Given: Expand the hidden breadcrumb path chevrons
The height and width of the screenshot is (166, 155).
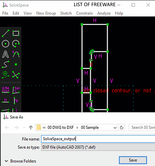Looking at the screenshot, I should (x=44, y=128).
